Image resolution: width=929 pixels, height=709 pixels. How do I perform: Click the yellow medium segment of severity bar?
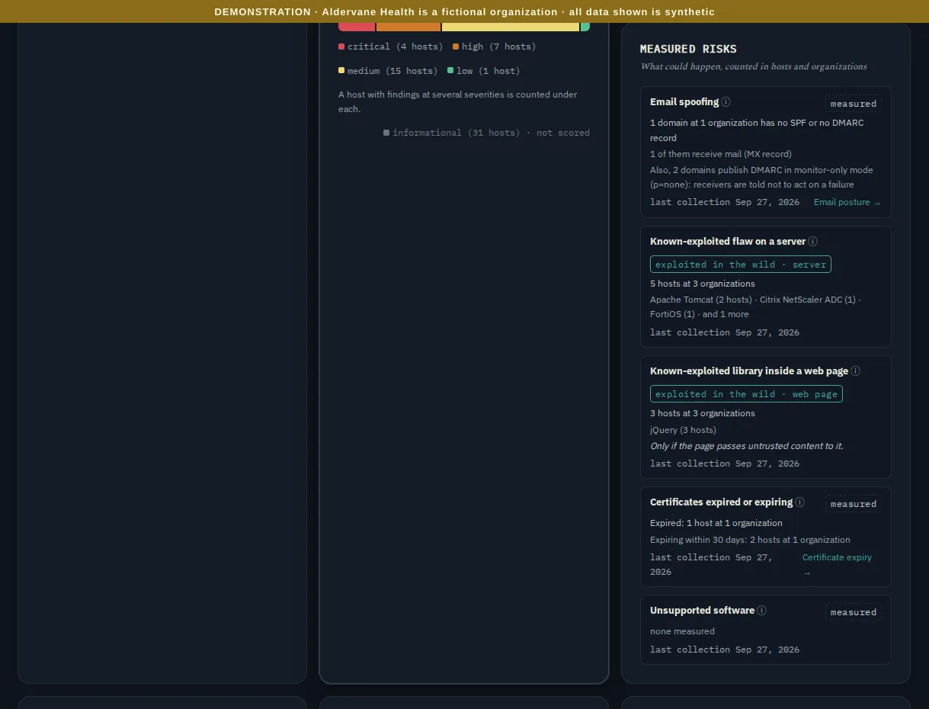click(x=511, y=27)
